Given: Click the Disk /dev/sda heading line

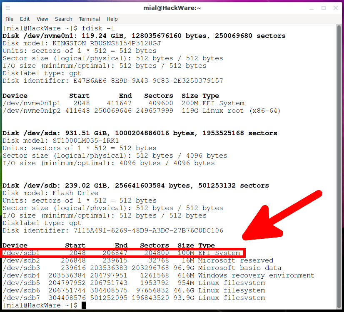Looking at the screenshot, I should click(x=140, y=133).
